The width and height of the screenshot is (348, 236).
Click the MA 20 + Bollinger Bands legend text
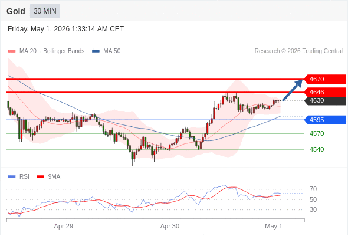click(x=52, y=51)
